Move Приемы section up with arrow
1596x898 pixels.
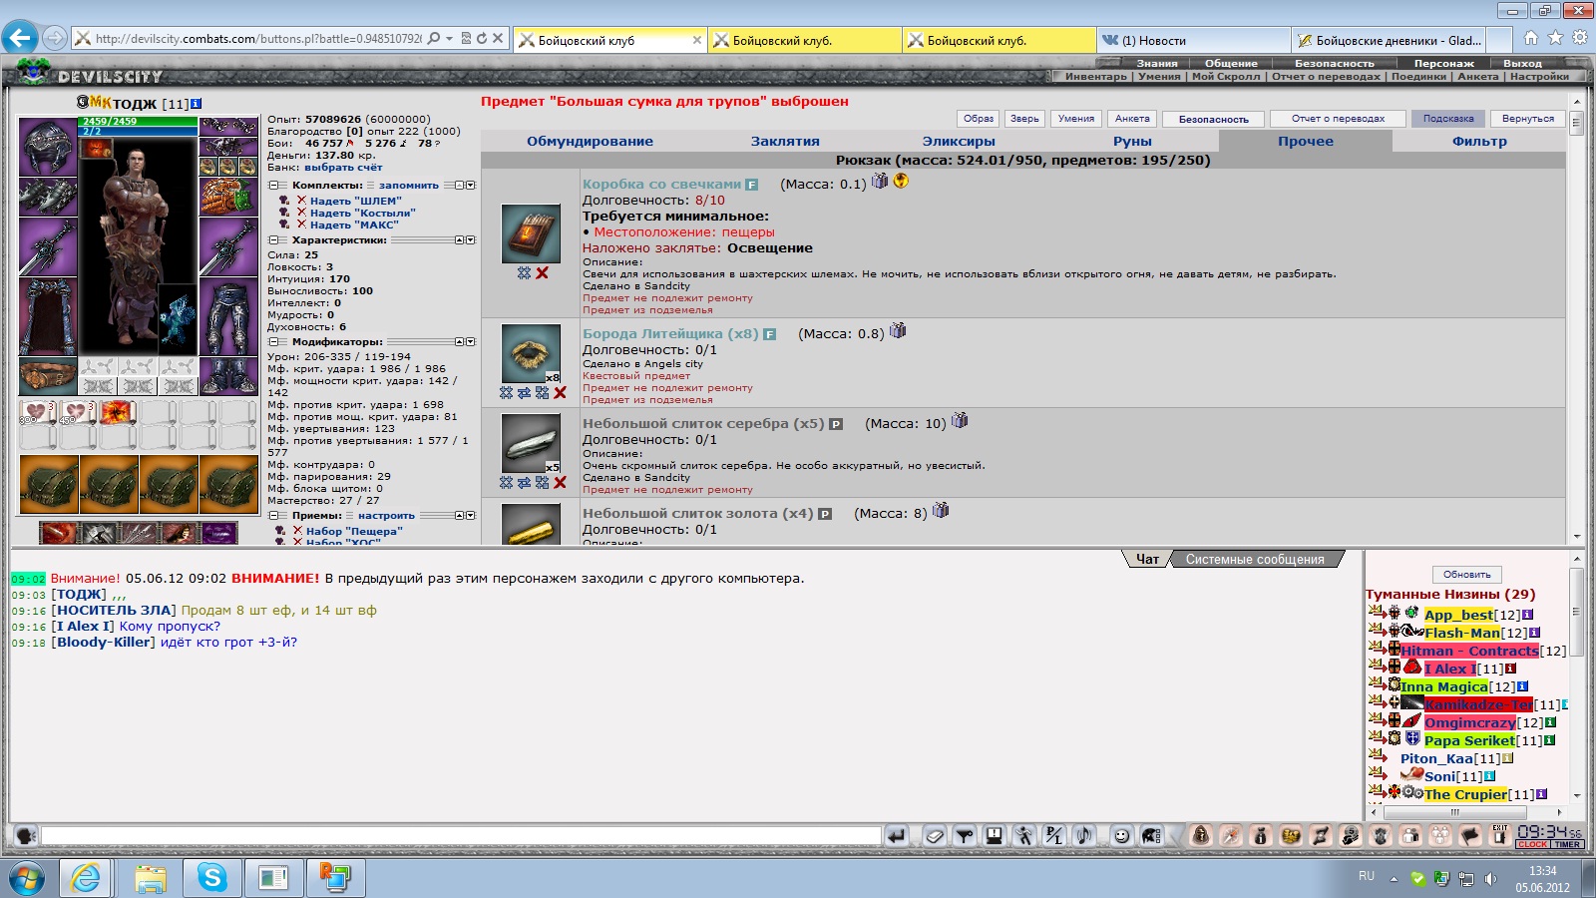tap(460, 516)
